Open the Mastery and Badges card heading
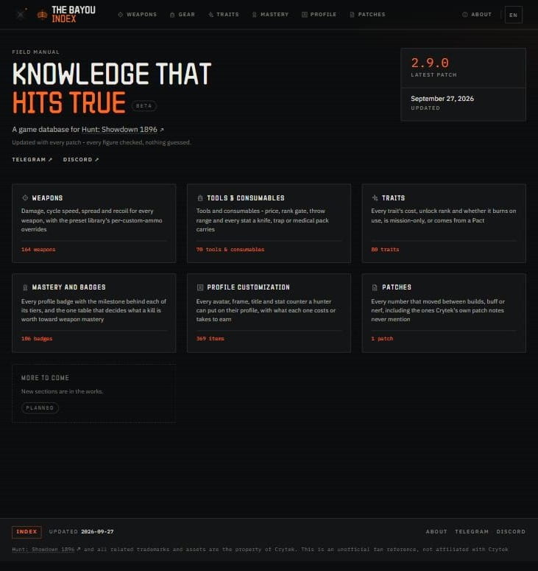The image size is (538, 571). tap(68, 287)
